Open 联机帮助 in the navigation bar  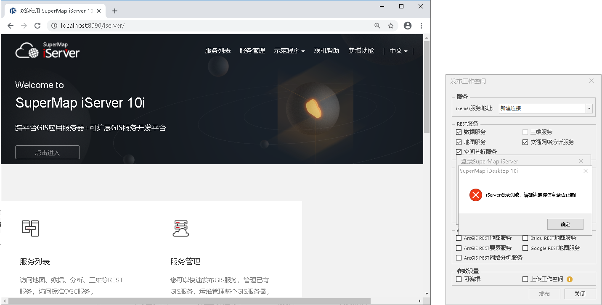click(327, 51)
